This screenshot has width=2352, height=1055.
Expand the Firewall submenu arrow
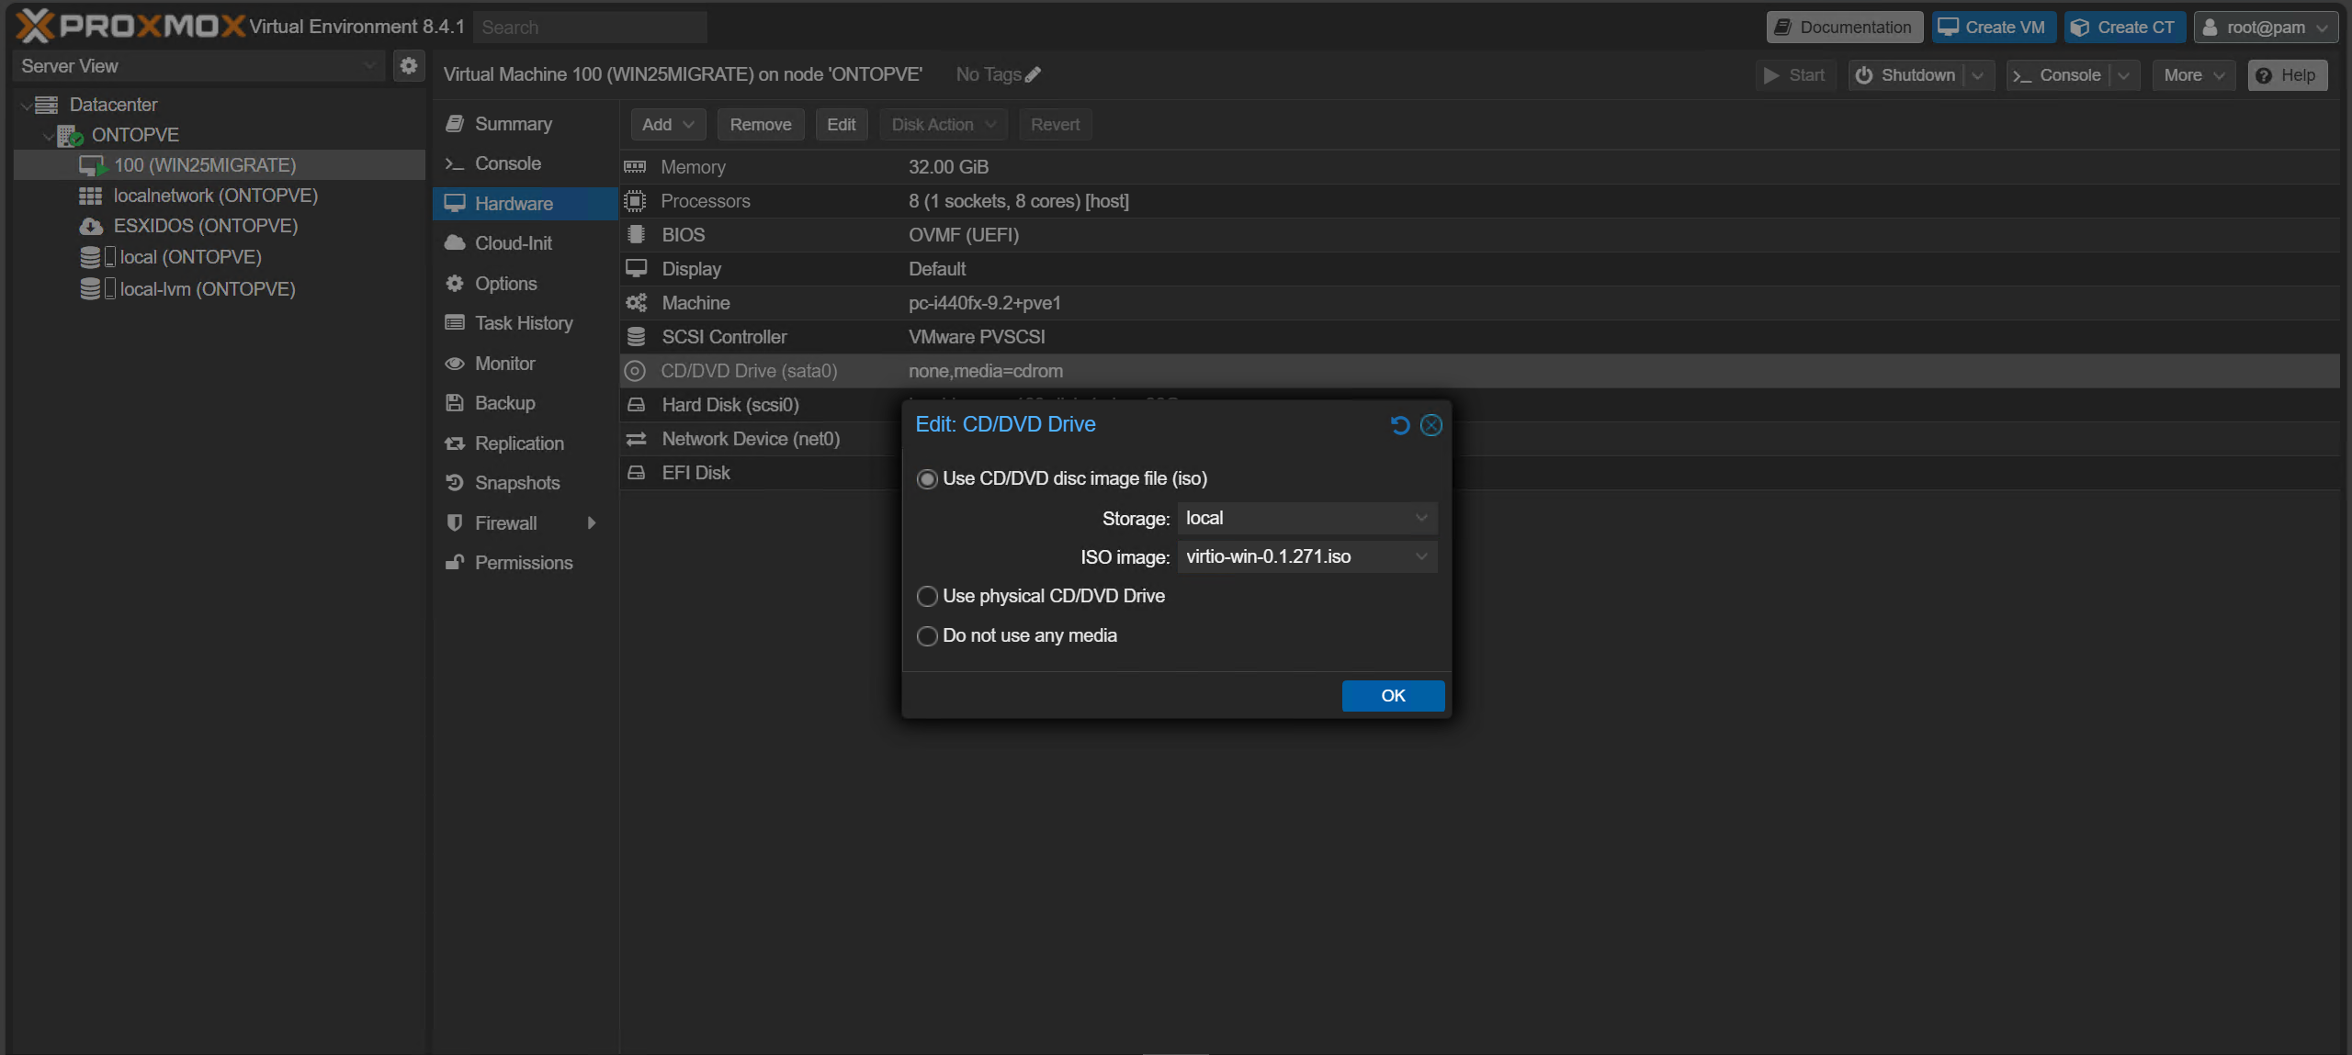591,523
